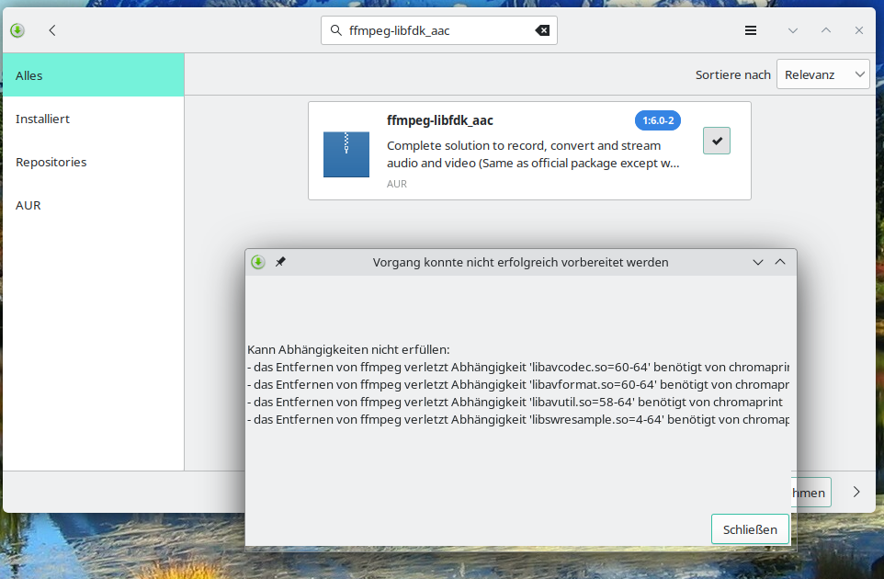The image size is (884, 579).
Task: Select the Installiert category
Action: (x=94, y=119)
